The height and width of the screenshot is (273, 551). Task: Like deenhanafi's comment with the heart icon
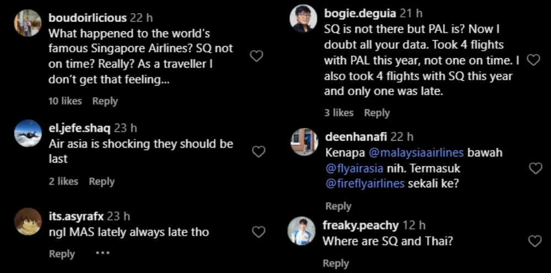(x=535, y=169)
